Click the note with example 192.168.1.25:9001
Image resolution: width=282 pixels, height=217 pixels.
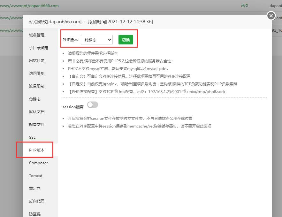147,92
